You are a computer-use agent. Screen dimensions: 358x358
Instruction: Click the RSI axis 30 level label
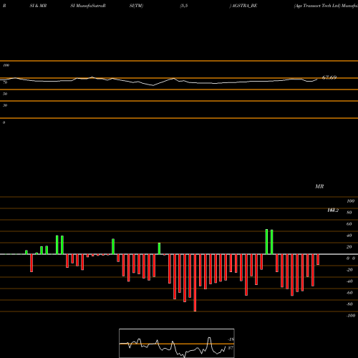pyautogui.click(x=5, y=105)
